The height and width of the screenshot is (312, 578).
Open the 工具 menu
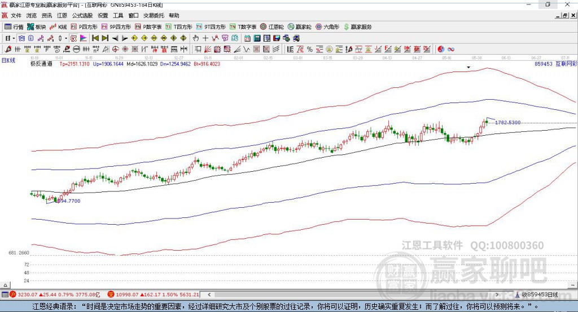tap(118, 15)
